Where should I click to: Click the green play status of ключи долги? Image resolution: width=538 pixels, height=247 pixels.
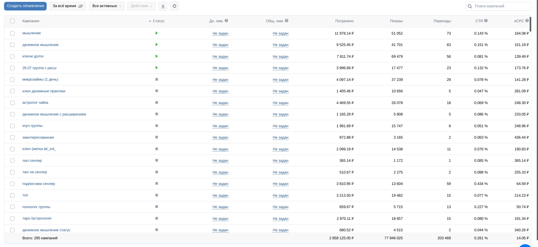[x=157, y=56]
